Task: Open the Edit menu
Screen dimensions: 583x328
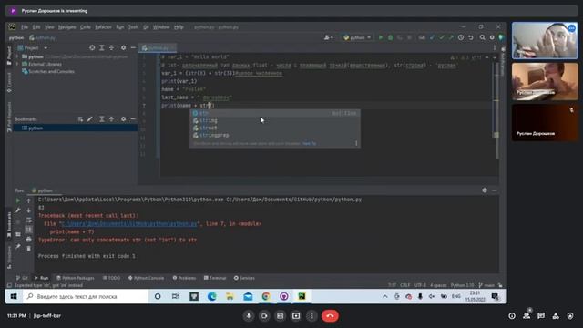Action: (x=36, y=27)
